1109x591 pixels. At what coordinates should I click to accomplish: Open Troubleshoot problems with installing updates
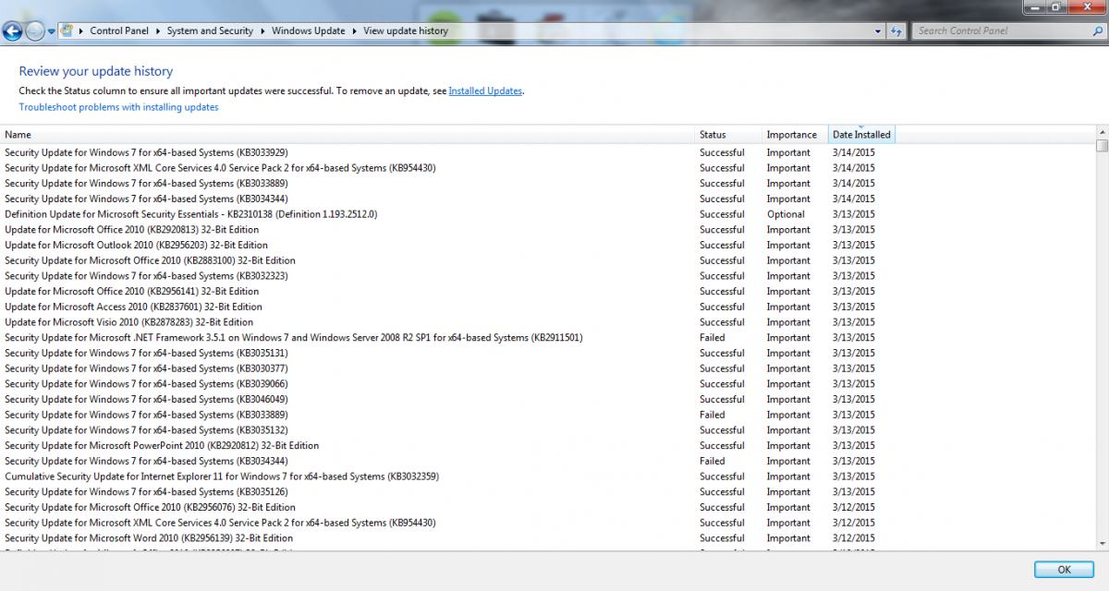coord(118,107)
